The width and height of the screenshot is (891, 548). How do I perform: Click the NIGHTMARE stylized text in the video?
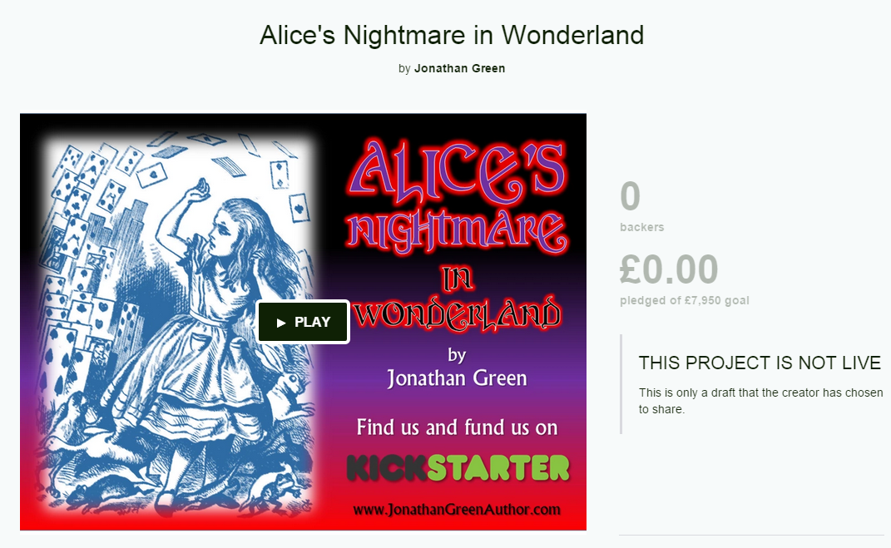pyautogui.click(x=458, y=232)
